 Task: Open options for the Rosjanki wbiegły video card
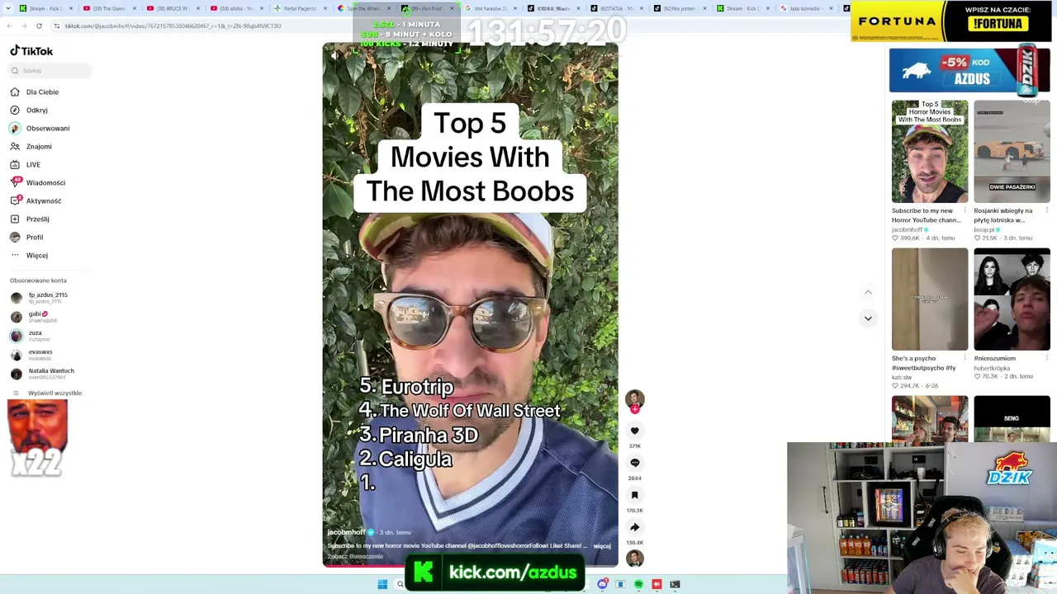tap(1047, 210)
